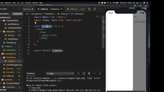The width and height of the screenshot is (164, 92).
Task: Open the Selection menu
Action: [x=8, y=3]
